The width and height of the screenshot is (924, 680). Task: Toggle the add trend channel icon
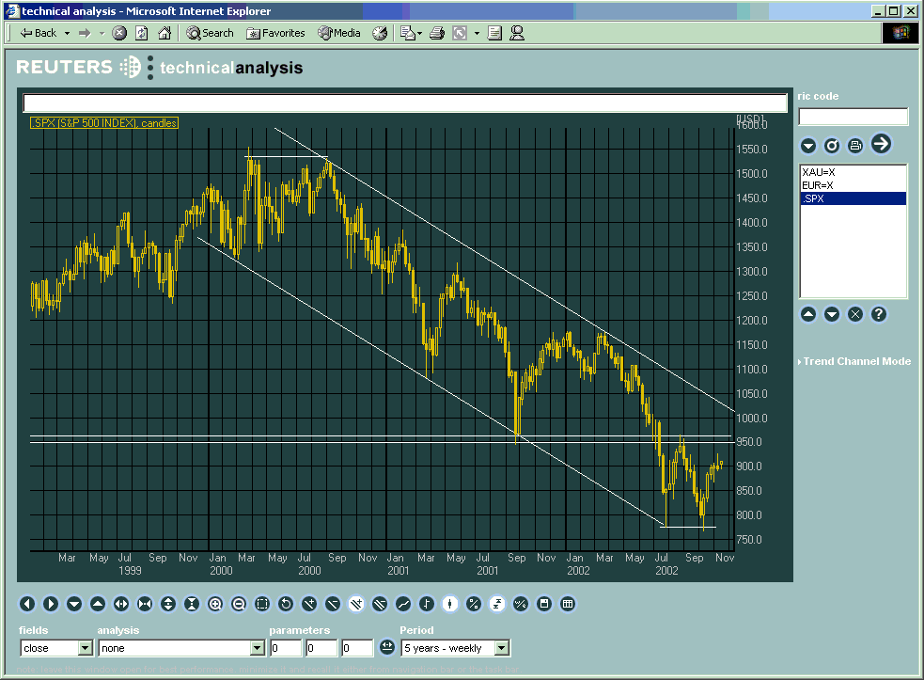tap(356, 604)
